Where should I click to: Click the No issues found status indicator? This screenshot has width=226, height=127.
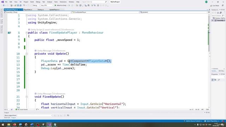click(x=22, y=109)
